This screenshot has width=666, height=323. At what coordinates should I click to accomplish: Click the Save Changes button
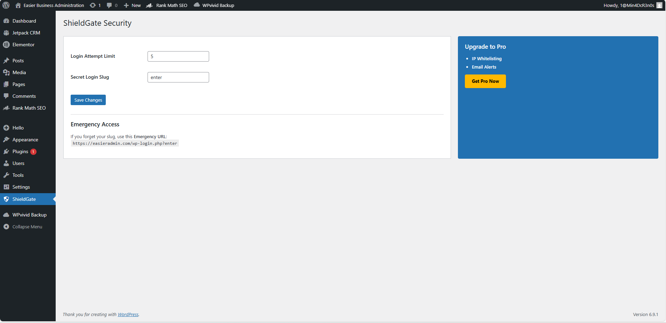point(88,100)
